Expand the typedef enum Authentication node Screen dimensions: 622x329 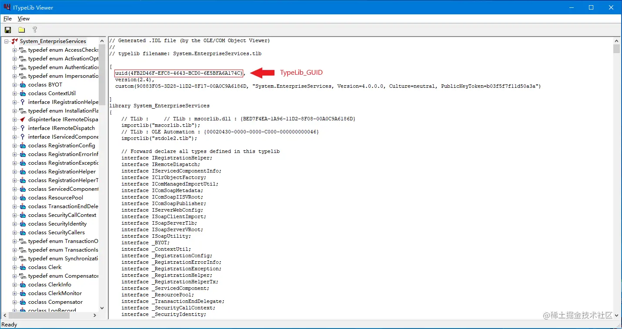click(x=15, y=67)
